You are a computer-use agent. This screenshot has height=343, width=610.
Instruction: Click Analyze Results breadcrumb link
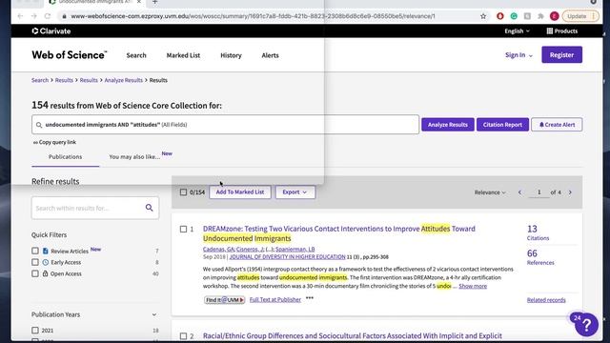point(123,80)
